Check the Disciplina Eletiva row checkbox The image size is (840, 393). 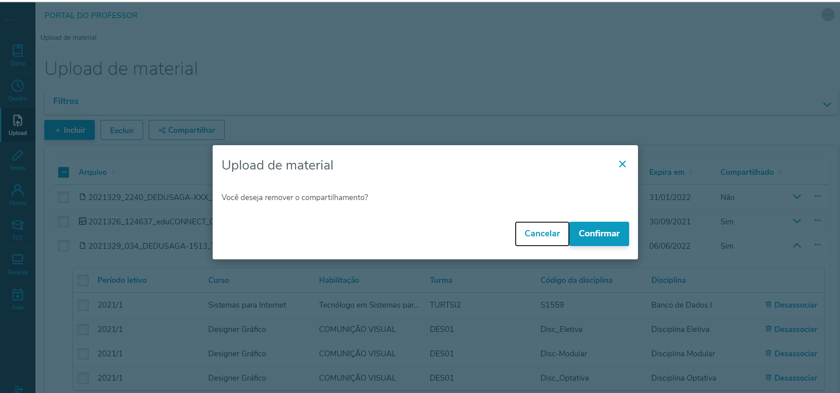coord(83,329)
